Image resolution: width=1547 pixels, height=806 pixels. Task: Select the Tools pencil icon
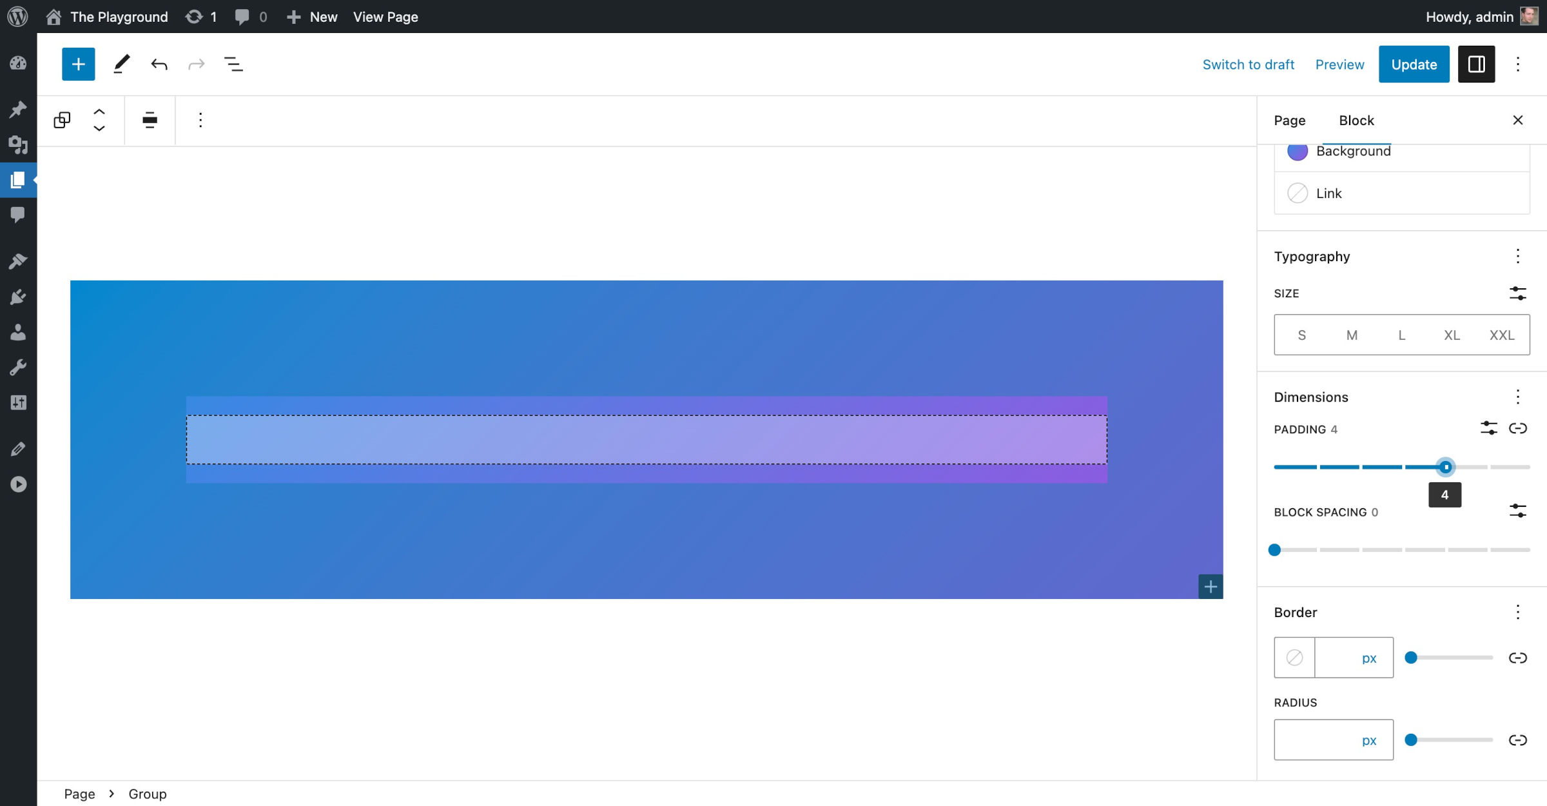121,64
